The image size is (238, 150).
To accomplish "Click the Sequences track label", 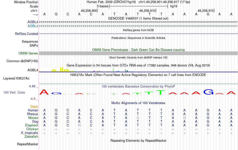I will (x=30, y=41).
